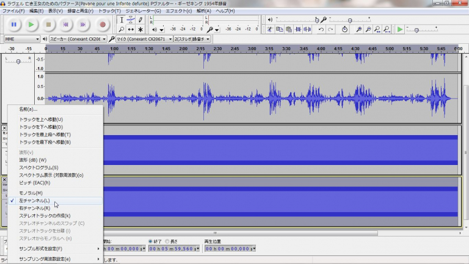The image size is (469, 264).
Task: Open the トラック(T) menu
Action: point(109,11)
